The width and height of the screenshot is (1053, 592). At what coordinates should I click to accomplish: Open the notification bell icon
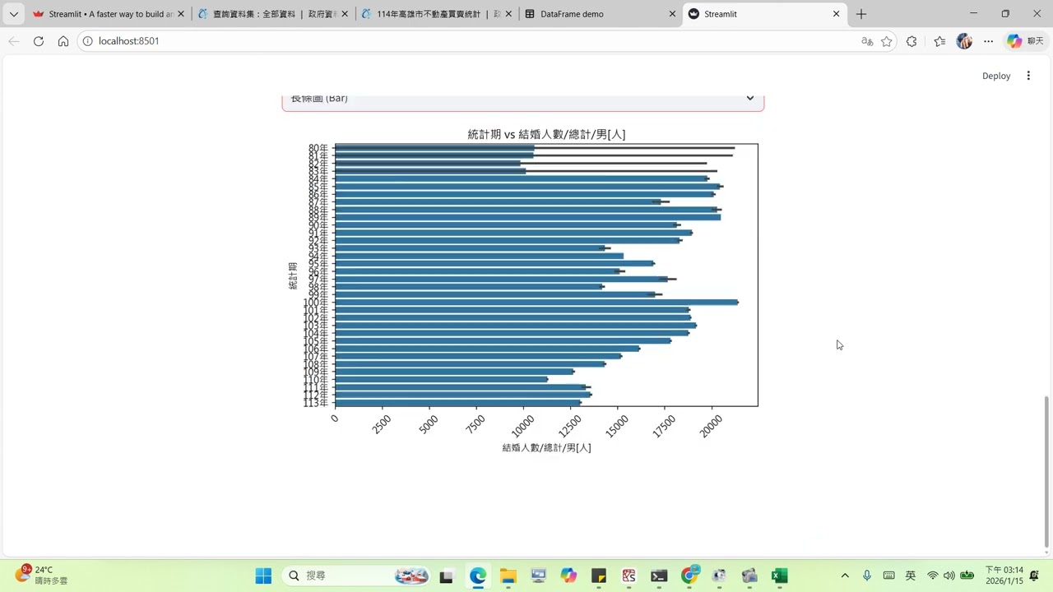click(x=1034, y=576)
